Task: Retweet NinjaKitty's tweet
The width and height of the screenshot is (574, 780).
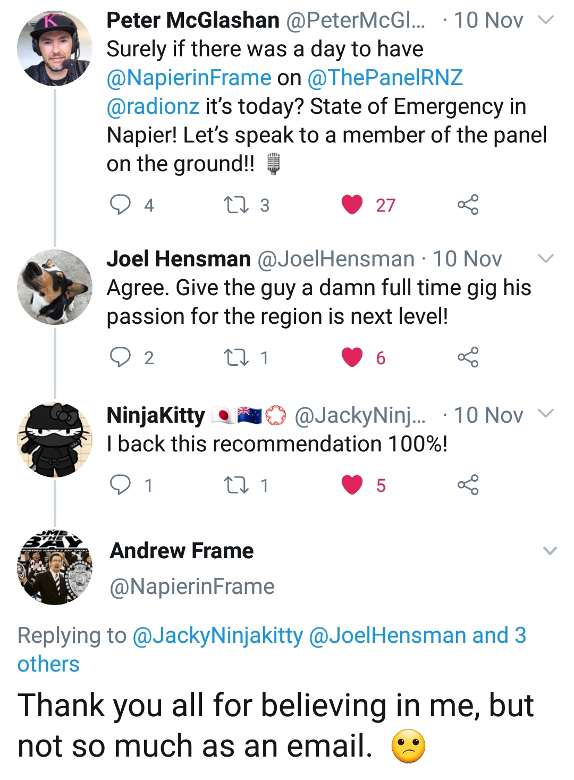Action: 237,485
